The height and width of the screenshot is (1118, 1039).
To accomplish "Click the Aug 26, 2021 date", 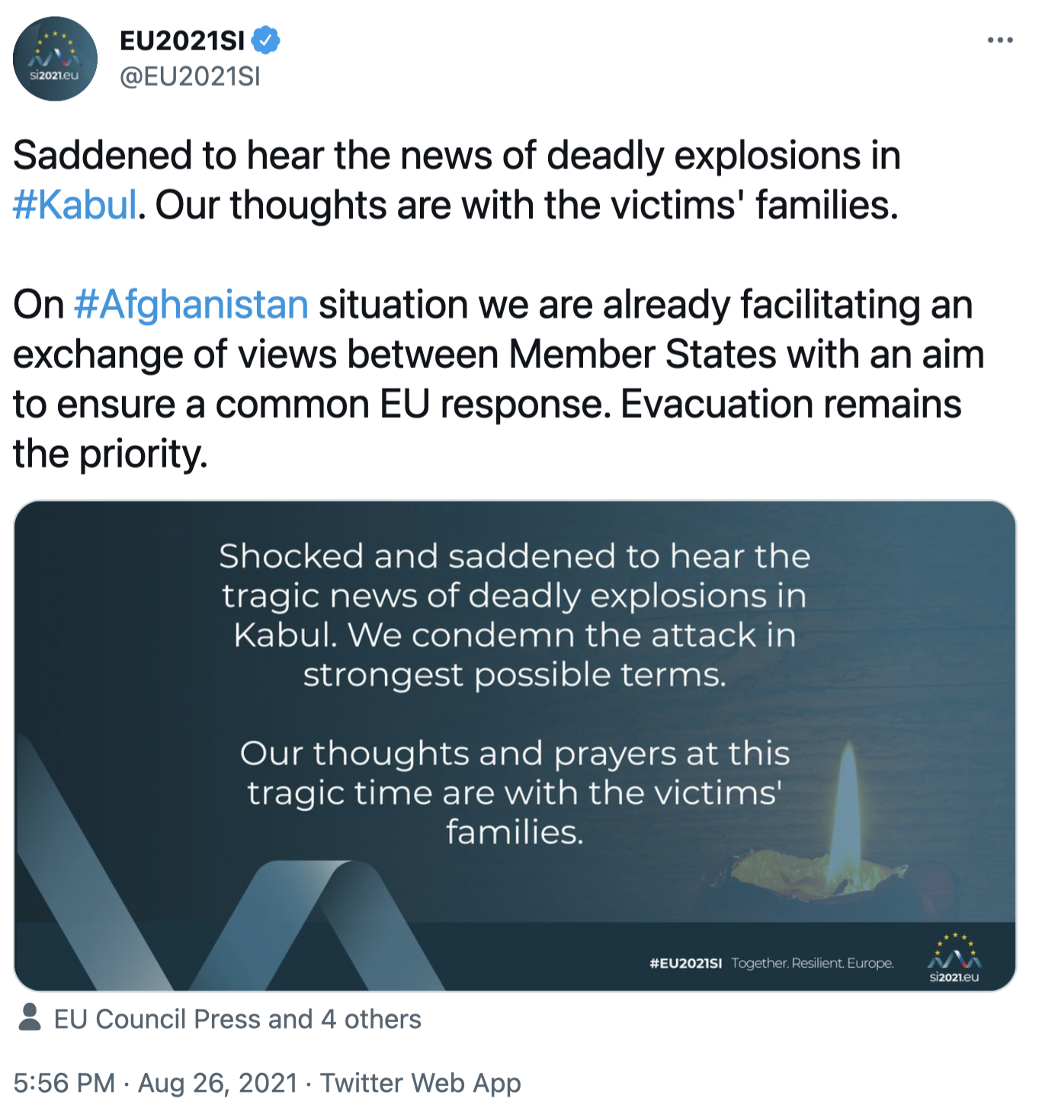I will pos(217,1083).
